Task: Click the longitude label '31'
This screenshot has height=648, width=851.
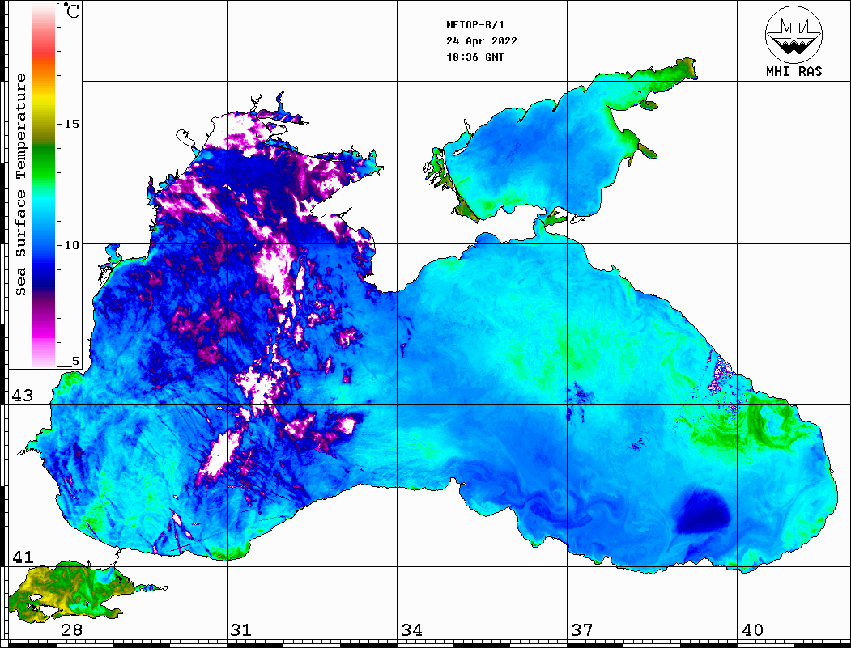Action: 241,630
